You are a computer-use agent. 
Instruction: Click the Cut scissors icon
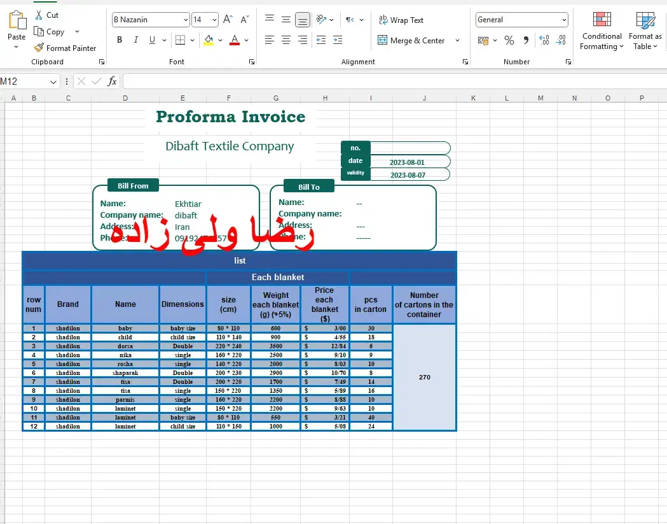pyautogui.click(x=39, y=15)
